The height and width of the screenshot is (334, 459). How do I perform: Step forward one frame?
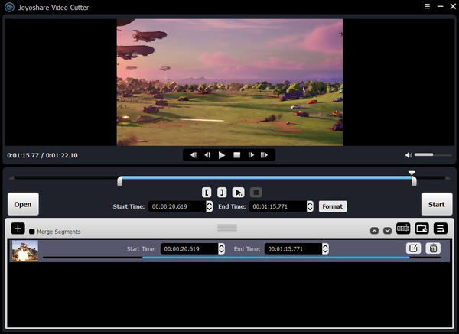[251, 155]
